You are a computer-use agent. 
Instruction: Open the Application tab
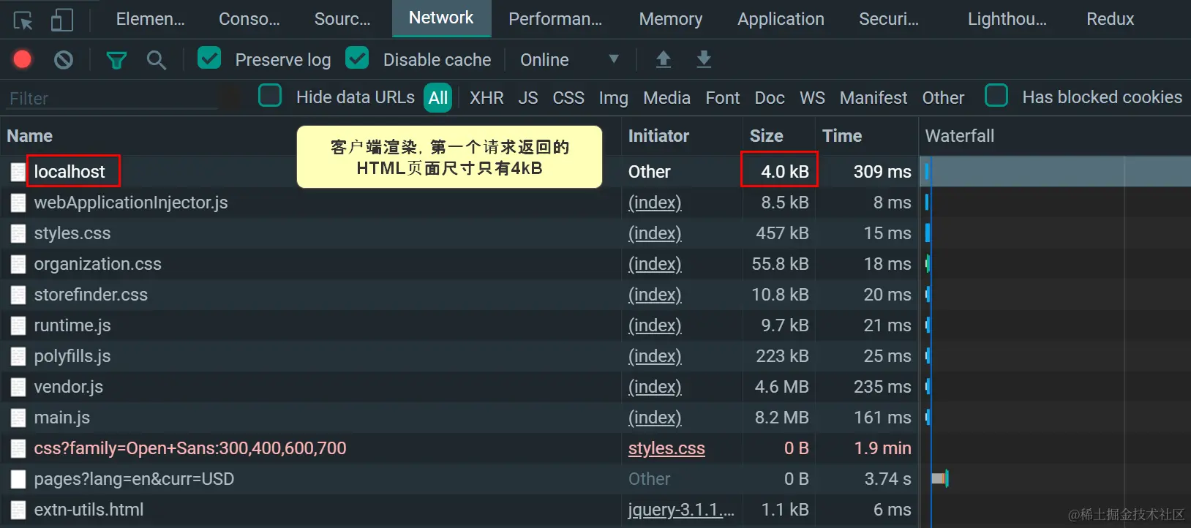point(781,19)
